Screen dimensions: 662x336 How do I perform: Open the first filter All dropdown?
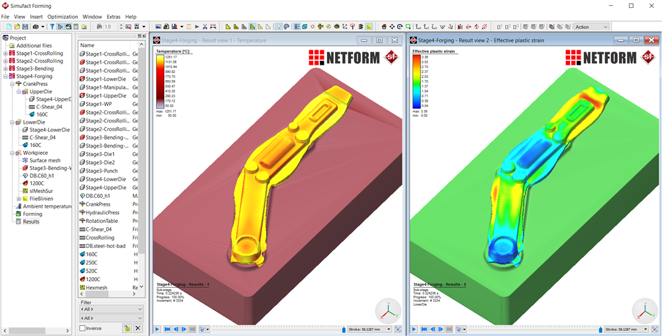(111, 309)
